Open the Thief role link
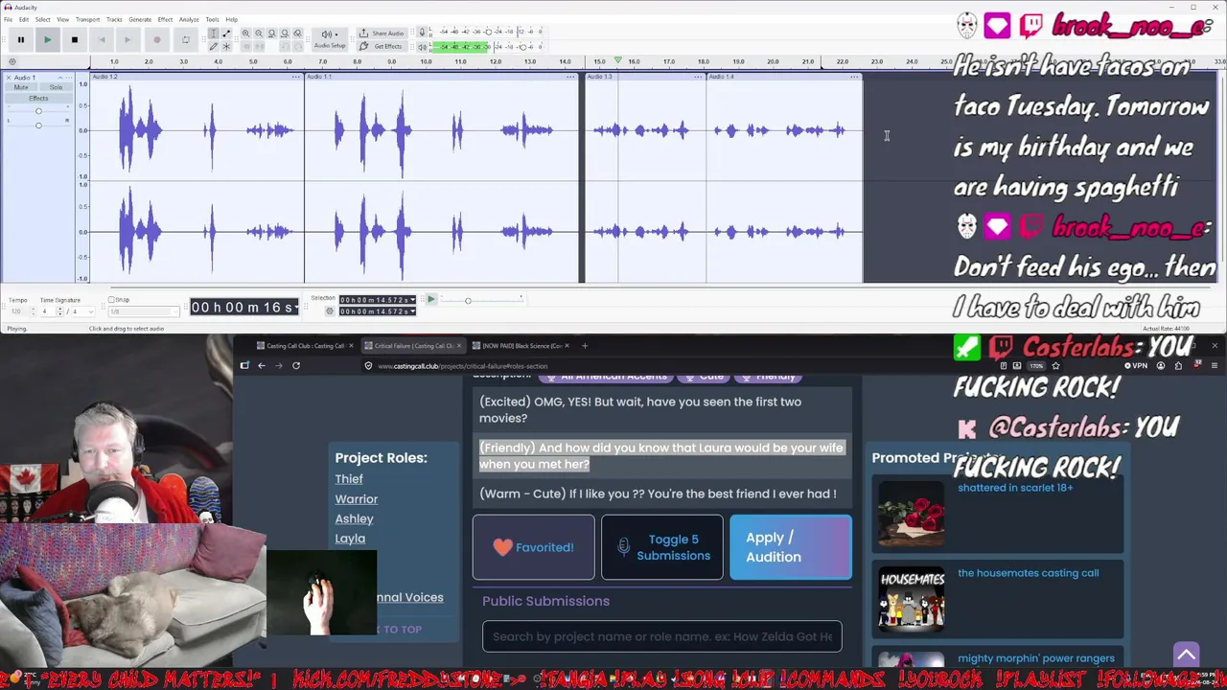This screenshot has width=1227, height=690. 349,479
